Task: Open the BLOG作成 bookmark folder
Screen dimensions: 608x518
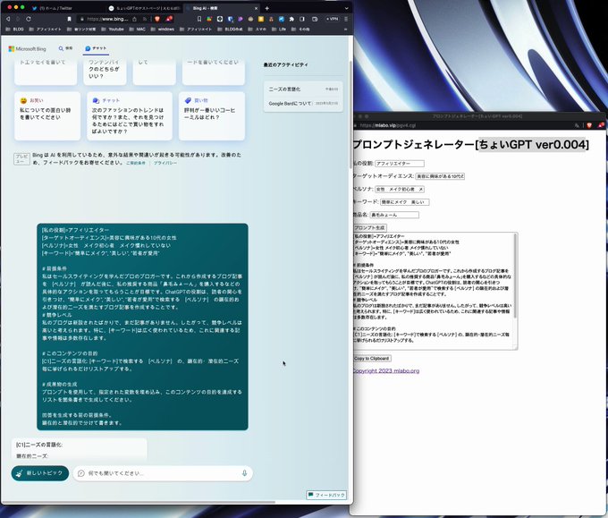Action: click(x=231, y=30)
